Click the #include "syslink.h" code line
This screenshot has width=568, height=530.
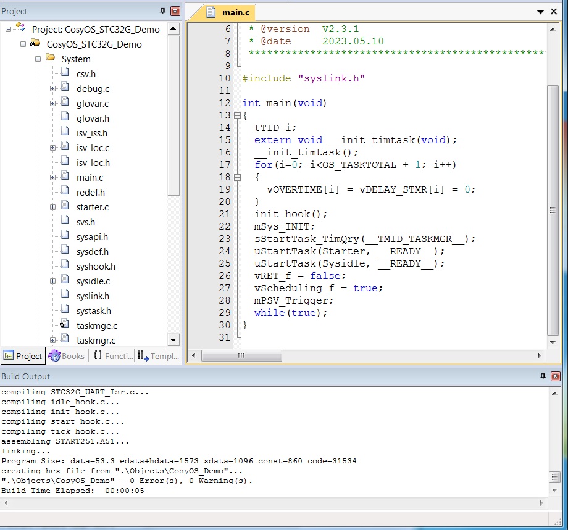(304, 78)
